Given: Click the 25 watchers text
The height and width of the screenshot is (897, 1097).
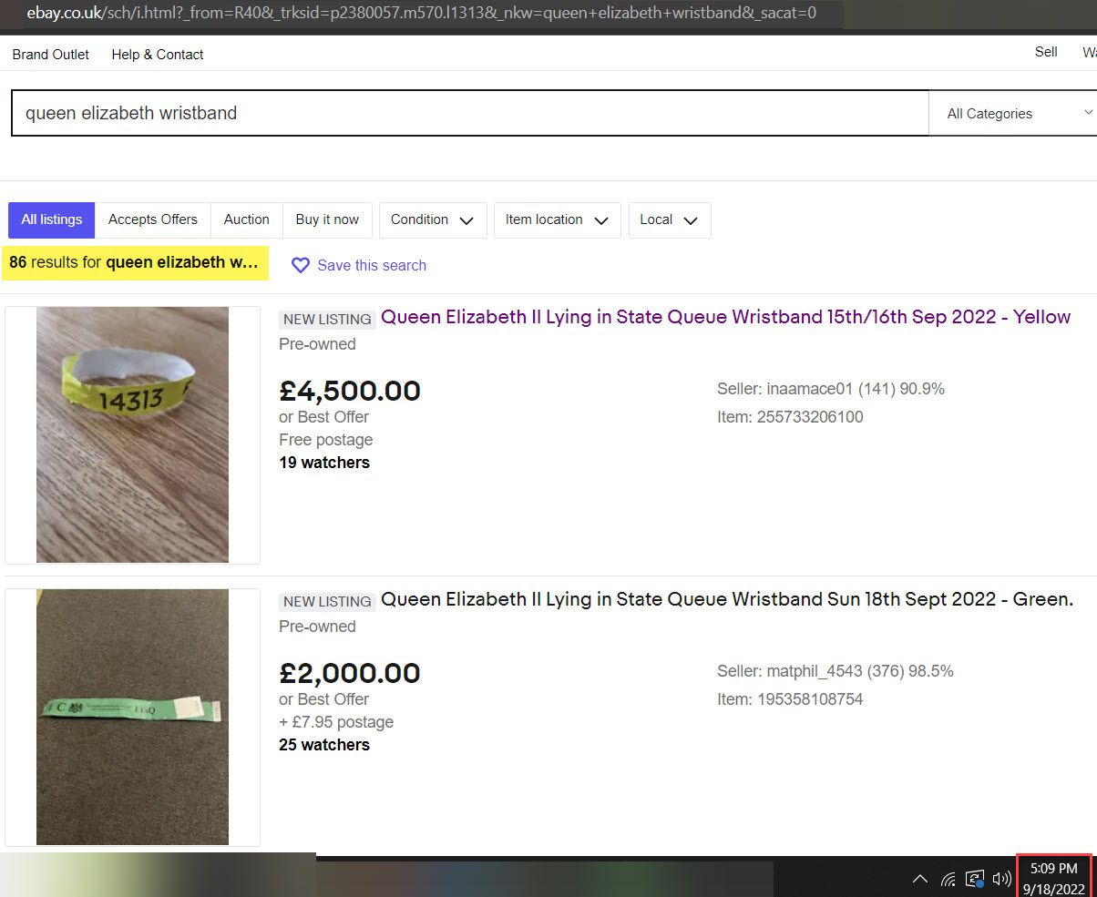Looking at the screenshot, I should pyautogui.click(x=324, y=745).
